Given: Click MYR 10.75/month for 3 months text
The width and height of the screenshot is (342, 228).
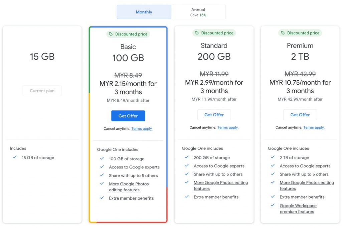Looking at the screenshot, I should click(300, 87).
